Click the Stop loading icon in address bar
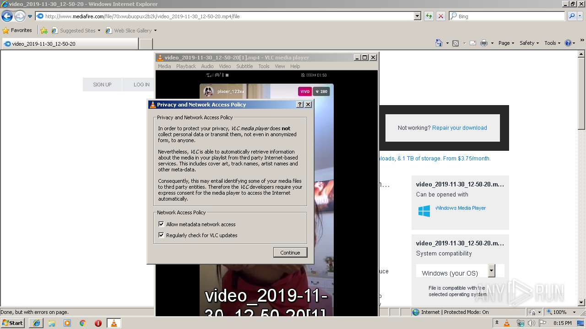The image size is (586, 329). coord(441,16)
